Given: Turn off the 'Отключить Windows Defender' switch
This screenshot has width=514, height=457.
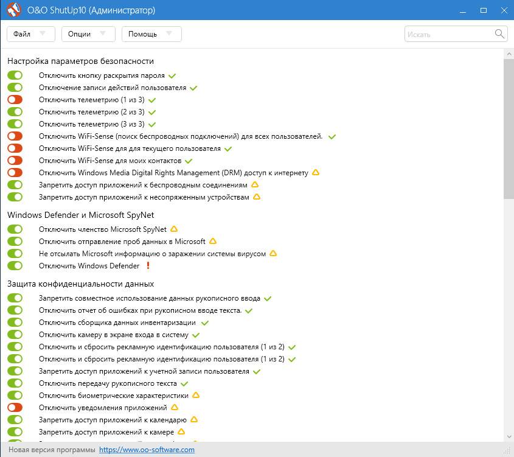Looking at the screenshot, I should (15, 265).
